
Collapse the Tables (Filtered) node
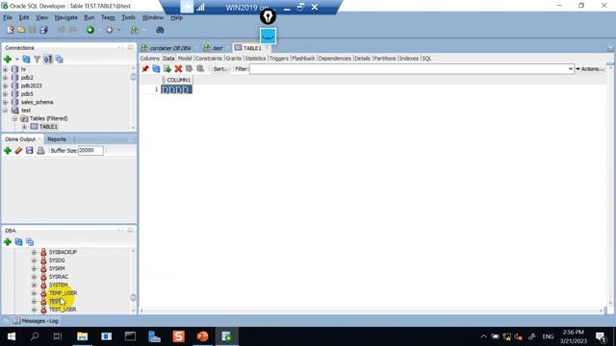pyautogui.click(x=14, y=118)
